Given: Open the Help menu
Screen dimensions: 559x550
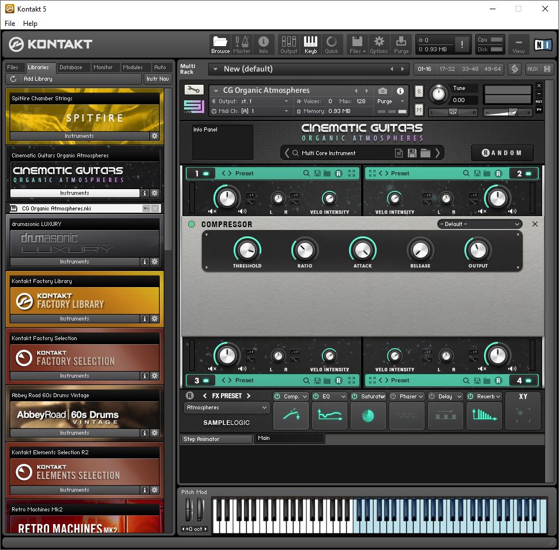Looking at the screenshot, I should tap(30, 24).
